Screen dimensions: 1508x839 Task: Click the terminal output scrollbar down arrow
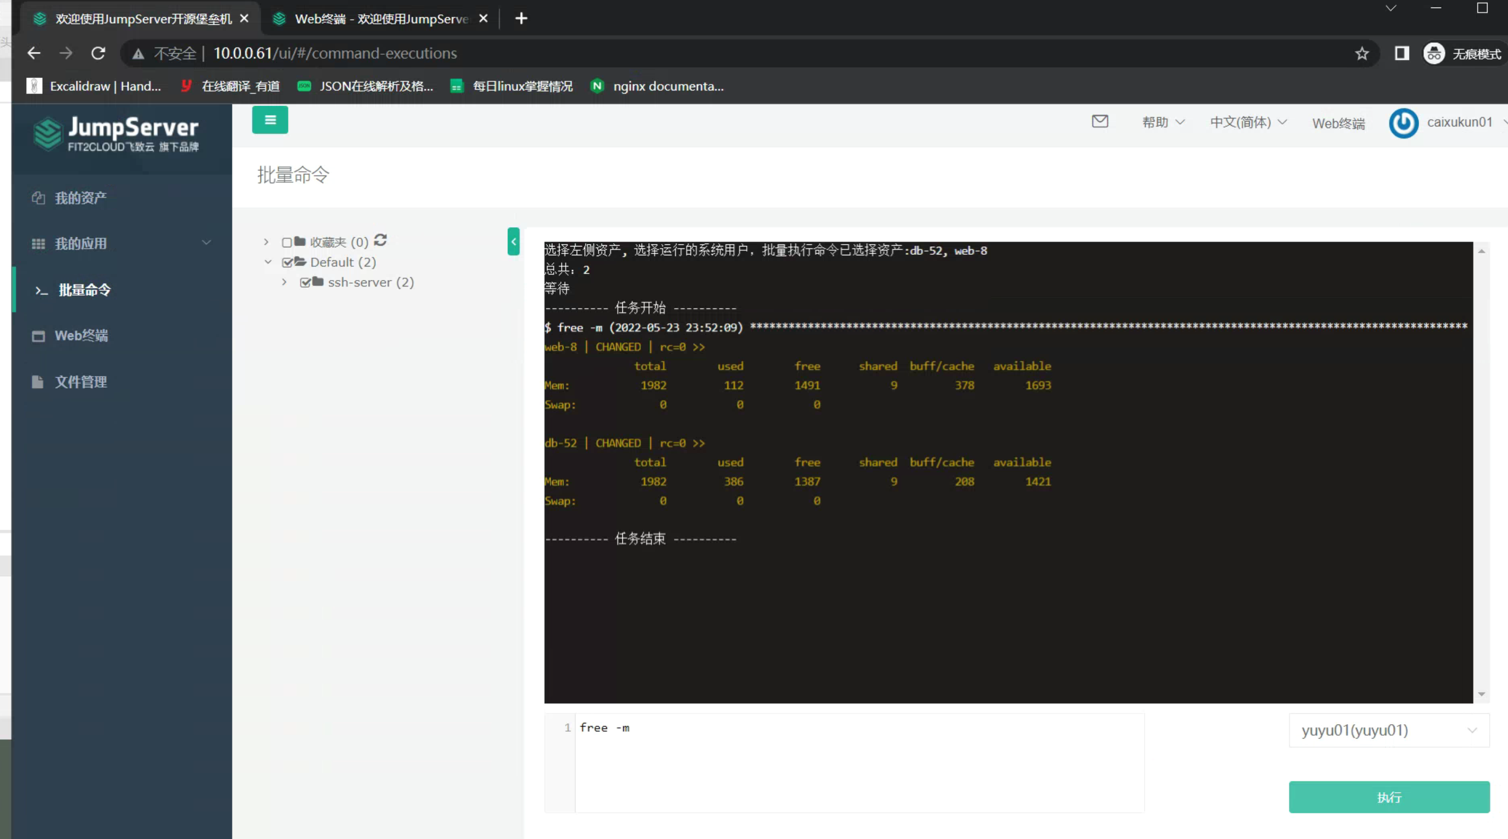point(1481,694)
